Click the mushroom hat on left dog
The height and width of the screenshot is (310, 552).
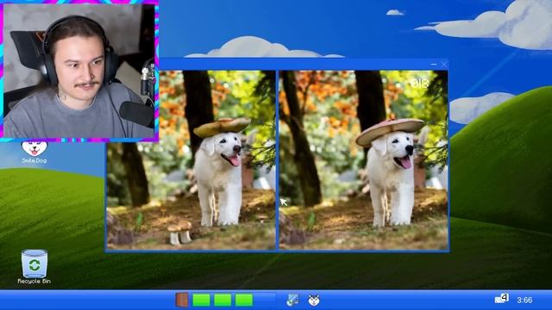point(222,127)
